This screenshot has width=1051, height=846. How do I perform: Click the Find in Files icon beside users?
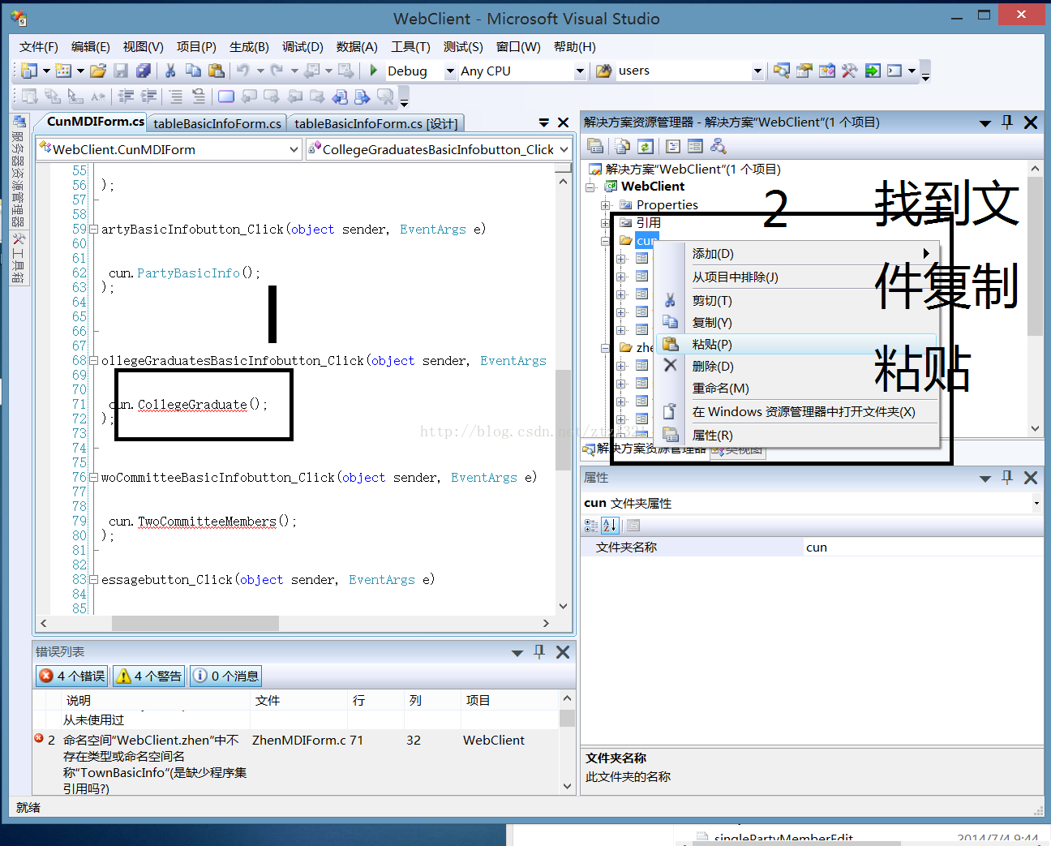coord(603,71)
